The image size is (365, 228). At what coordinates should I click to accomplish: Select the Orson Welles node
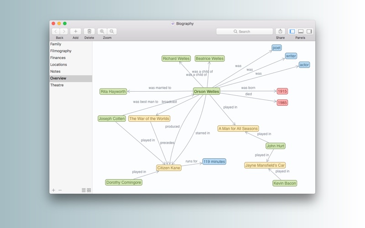click(207, 92)
